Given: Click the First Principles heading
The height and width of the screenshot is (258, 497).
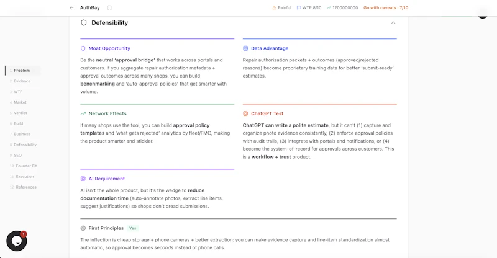Looking at the screenshot, I should (106, 228).
